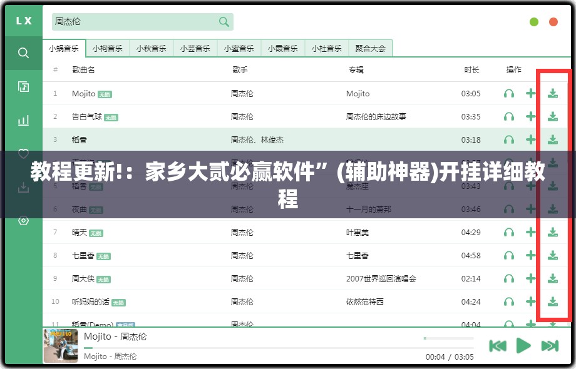Add 告白气球 to list with plus icon

tap(530, 117)
